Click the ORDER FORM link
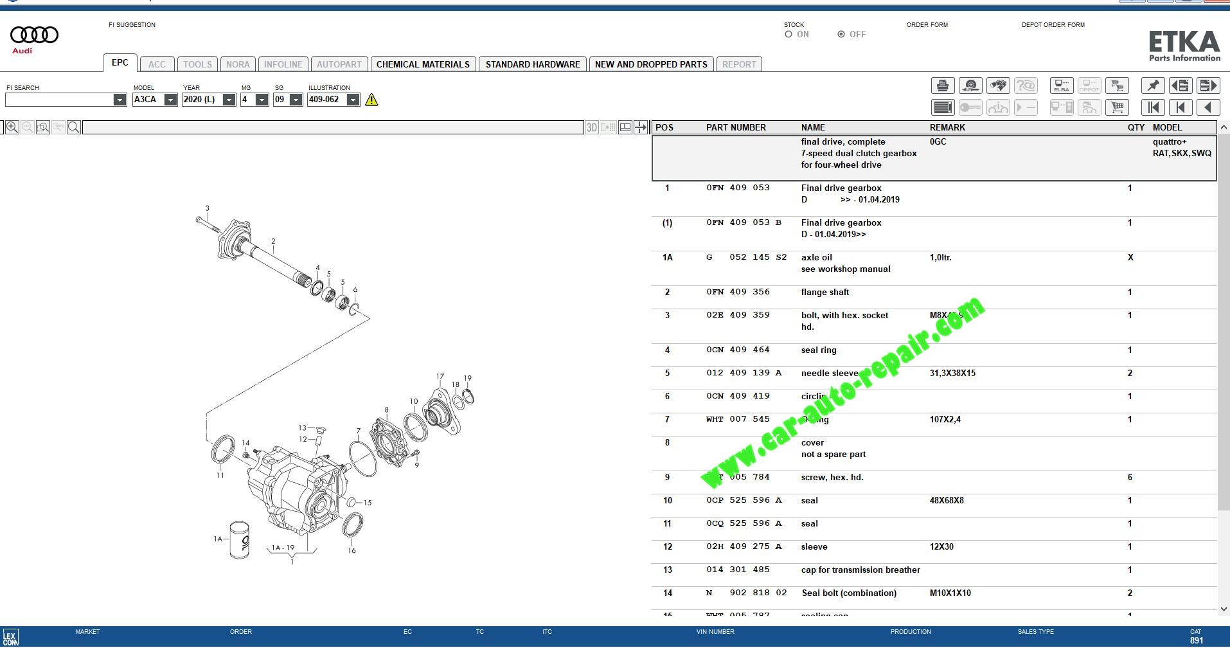This screenshot has width=1230, height=648. 927,25
